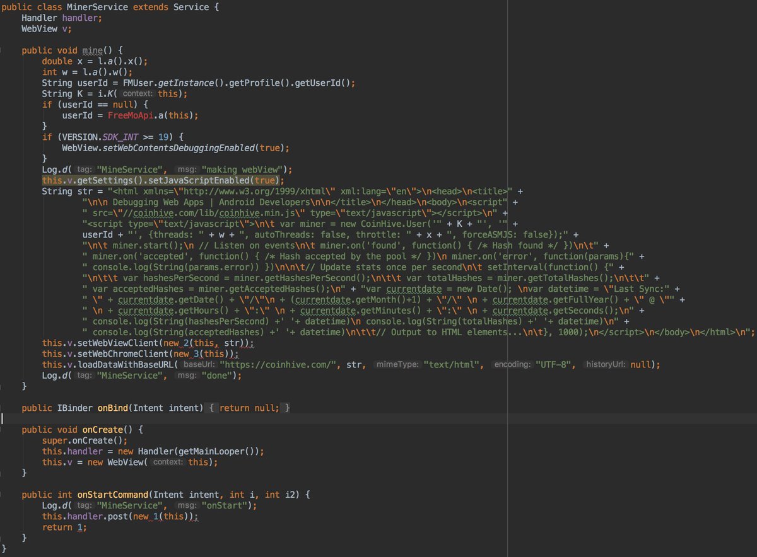The image size is (757, 557).
Task: Click currentdate.getSeconds() text
Action: coord(553,311)
